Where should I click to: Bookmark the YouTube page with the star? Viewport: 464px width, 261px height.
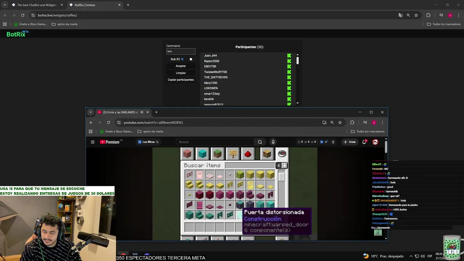[340, 123]
